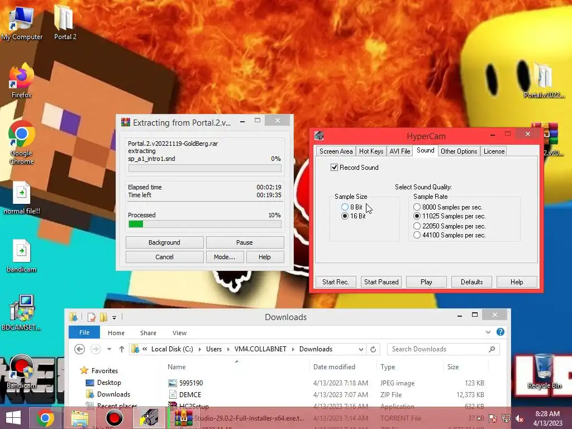Select 8000 Samples per sec. rate

[x=417, y=207]
